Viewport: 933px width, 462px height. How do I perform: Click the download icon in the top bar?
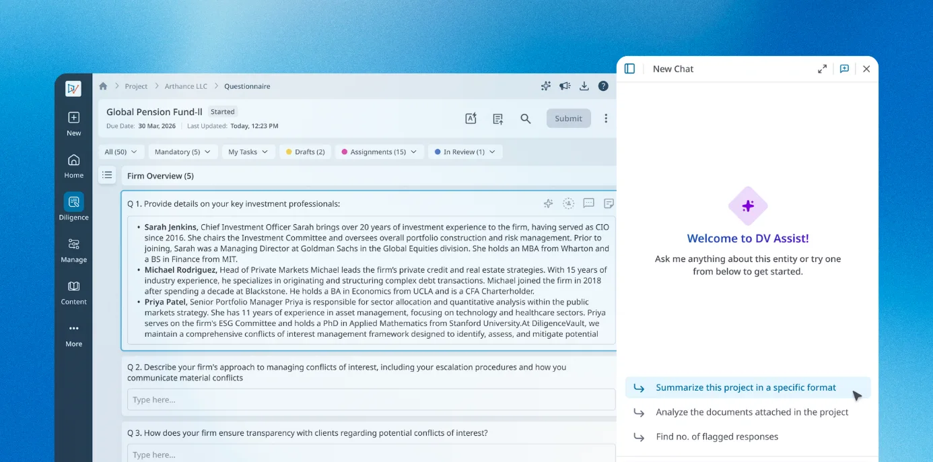coord(584,86)
